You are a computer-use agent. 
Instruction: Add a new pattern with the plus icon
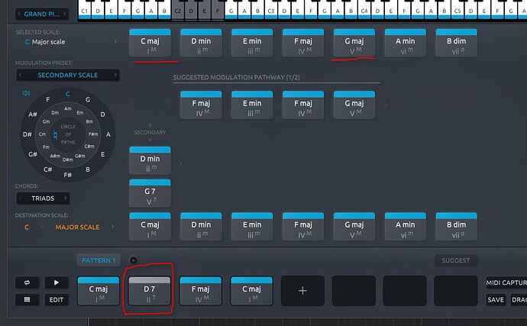(133, 260)
